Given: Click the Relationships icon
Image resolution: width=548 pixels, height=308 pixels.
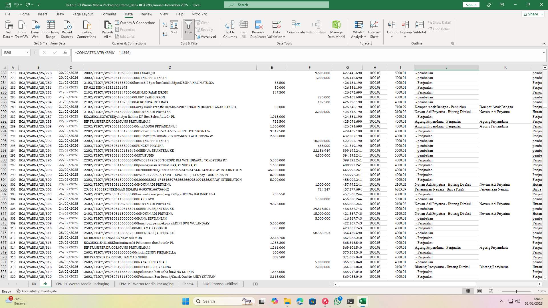Looking at the screenshot, I should [316, 29].
